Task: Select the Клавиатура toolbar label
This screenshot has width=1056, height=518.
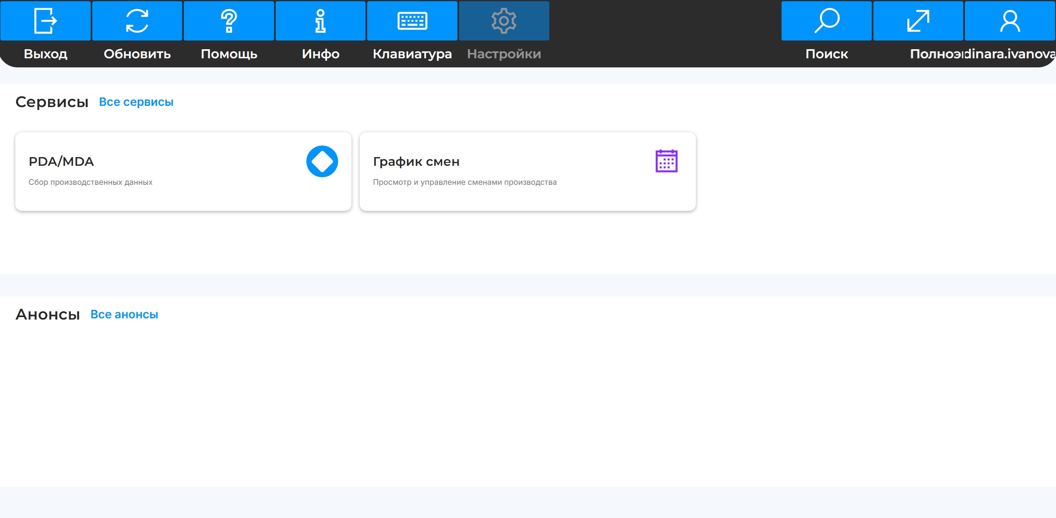Action: (412, 54)
